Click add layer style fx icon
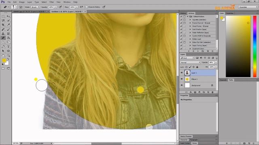Viewport: 259px width, 145px height. 191,92
